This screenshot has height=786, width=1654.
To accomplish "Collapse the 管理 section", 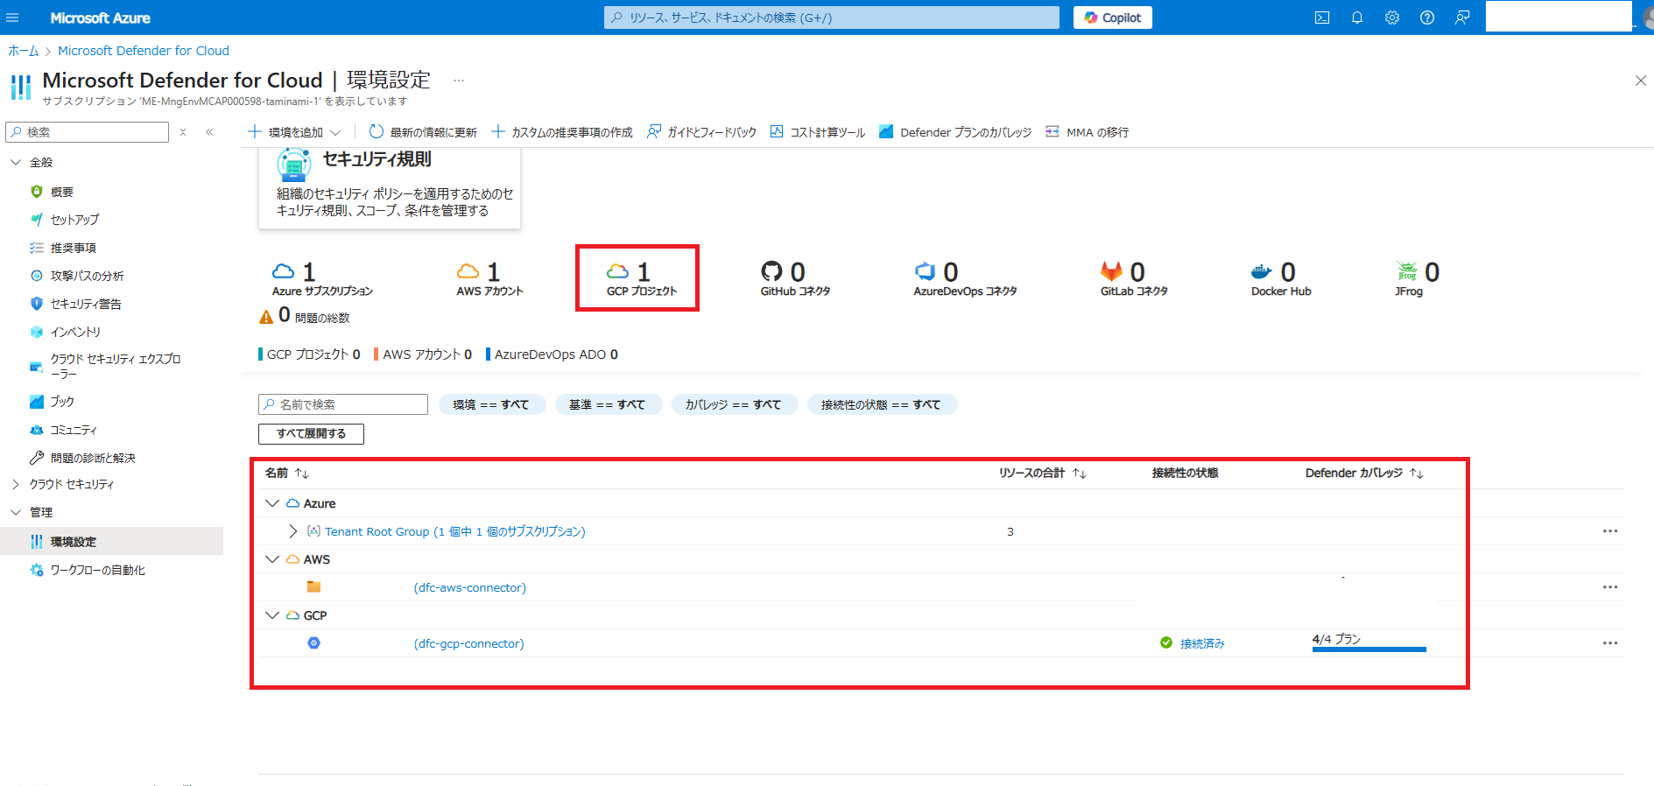I will tap(16, 512).
